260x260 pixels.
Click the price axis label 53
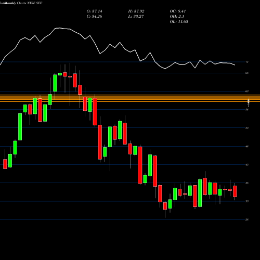click(247, 128)
